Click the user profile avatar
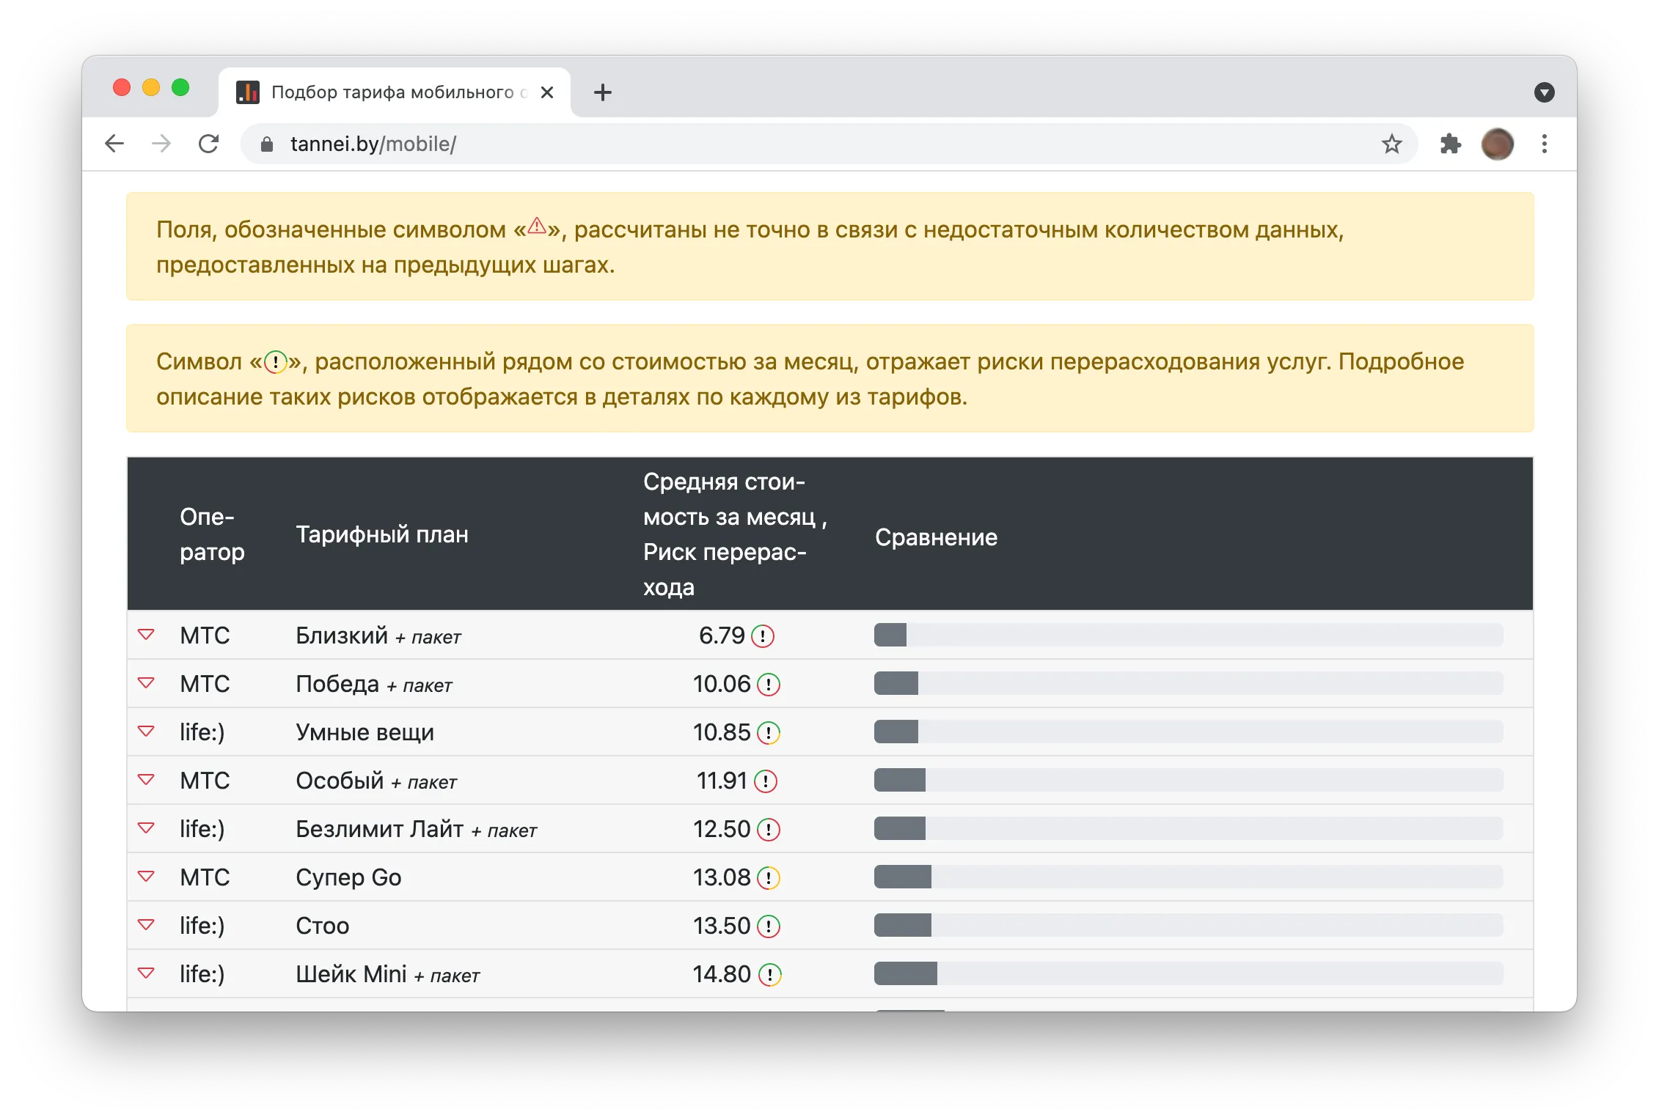 point(1497,144)
